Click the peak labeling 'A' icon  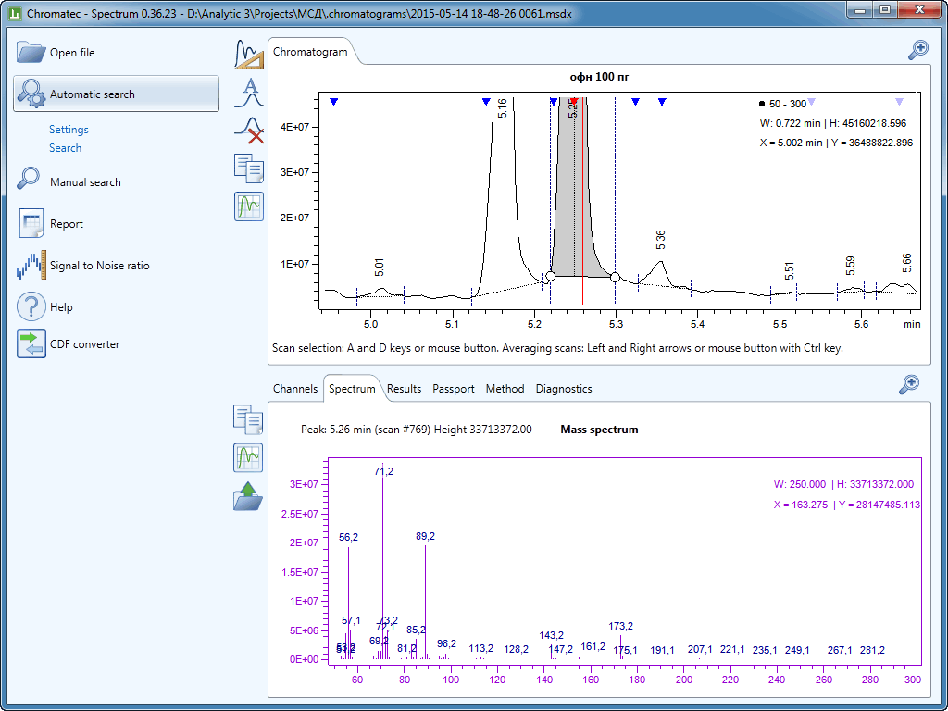(249, 92)
